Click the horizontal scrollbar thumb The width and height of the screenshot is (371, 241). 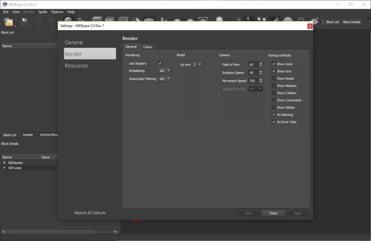pos(50,232)
